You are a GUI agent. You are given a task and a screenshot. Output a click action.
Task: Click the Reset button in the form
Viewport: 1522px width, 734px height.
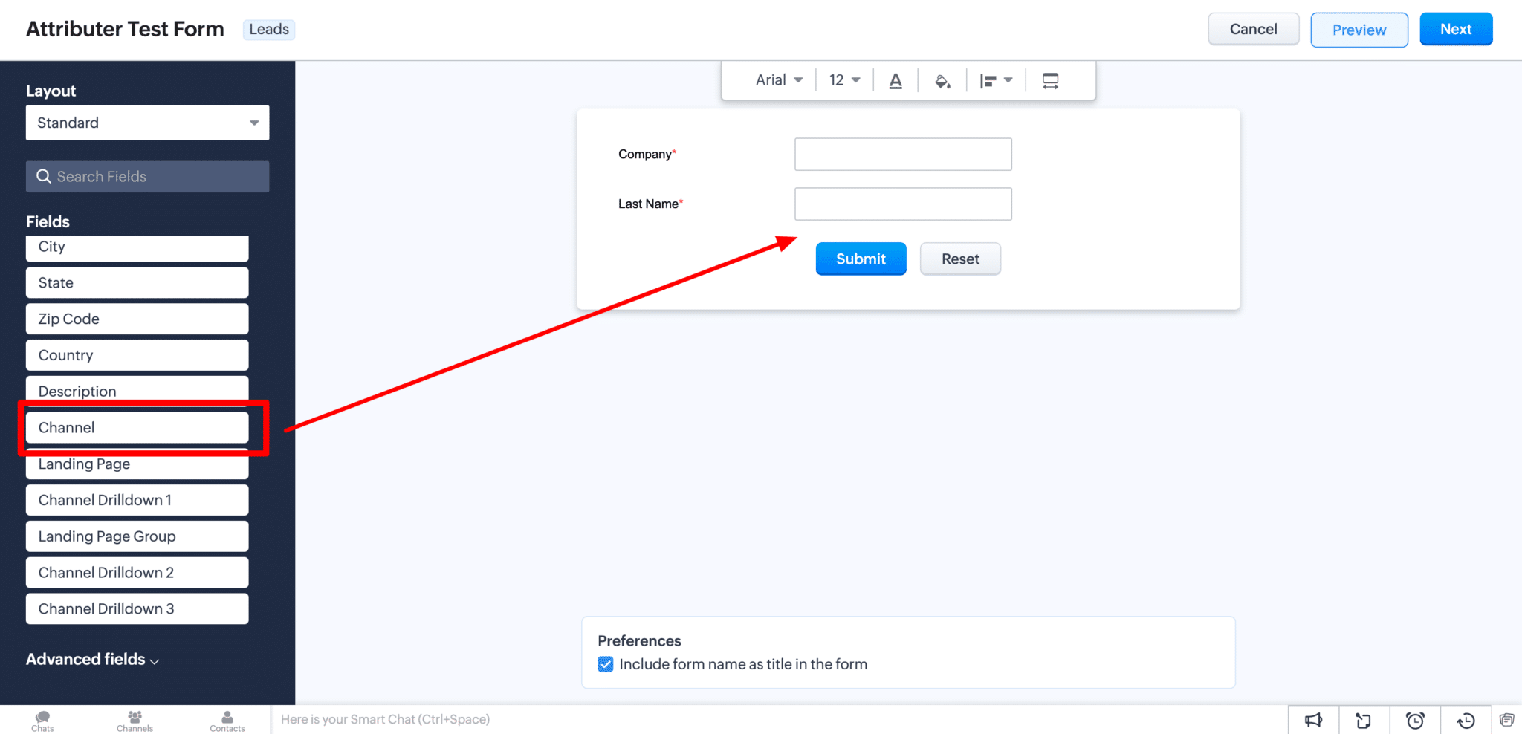[960, 259]
